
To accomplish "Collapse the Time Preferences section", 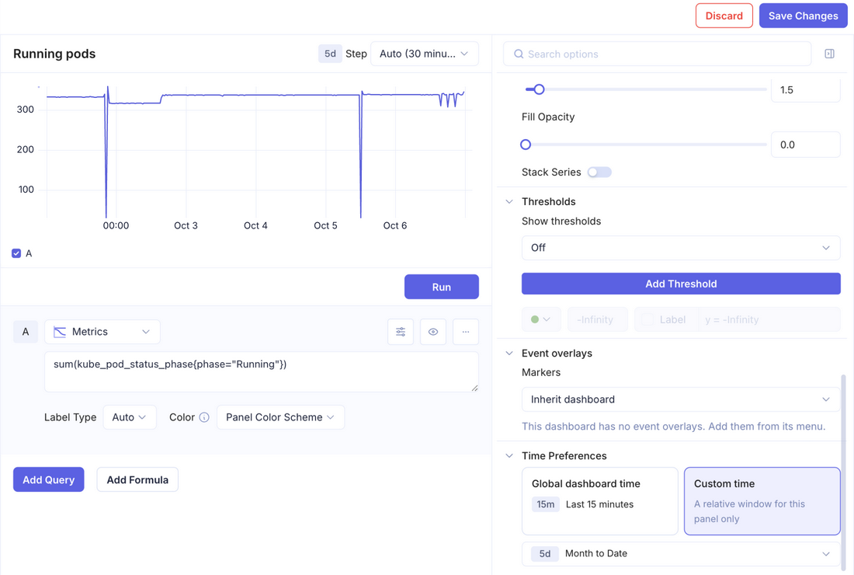I will coord(509,455).
